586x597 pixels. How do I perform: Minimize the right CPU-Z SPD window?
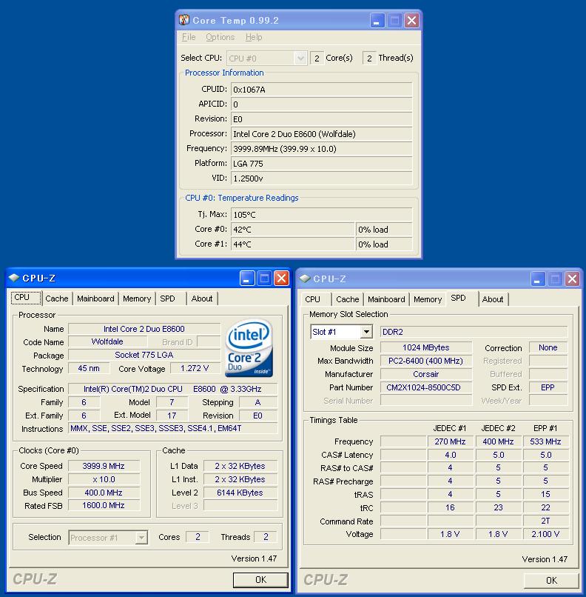(538, 279)
